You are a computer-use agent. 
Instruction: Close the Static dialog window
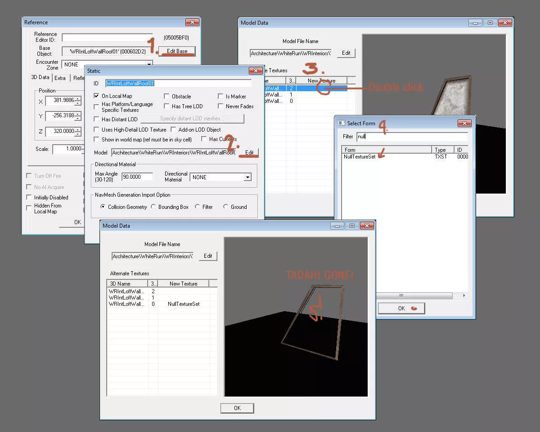[x=255, y=71]
